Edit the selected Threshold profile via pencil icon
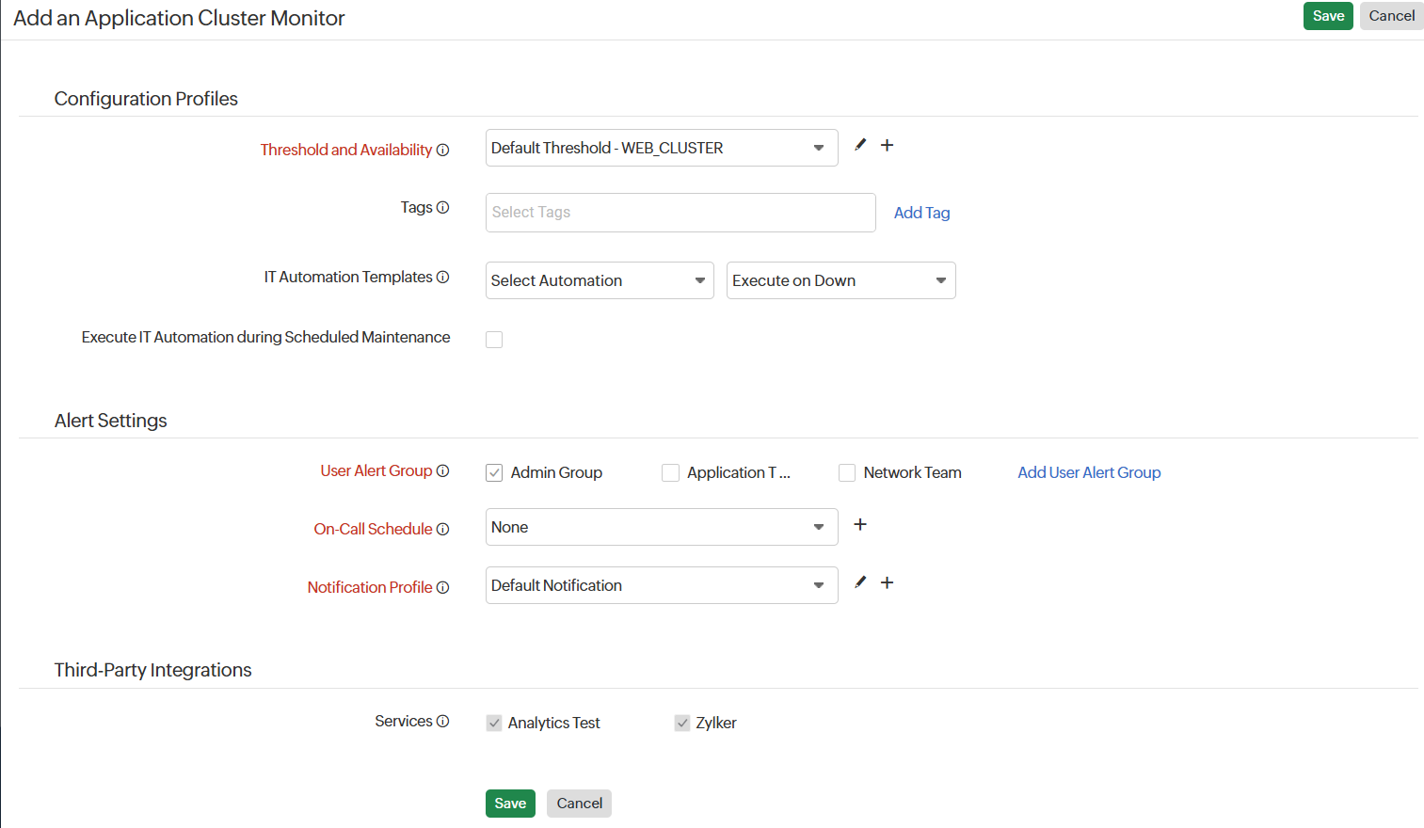The image size is (1424, 828). click(859, 145)
